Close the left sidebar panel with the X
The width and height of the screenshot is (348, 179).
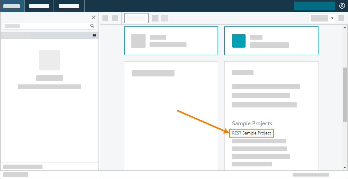(x=94, y=17)
